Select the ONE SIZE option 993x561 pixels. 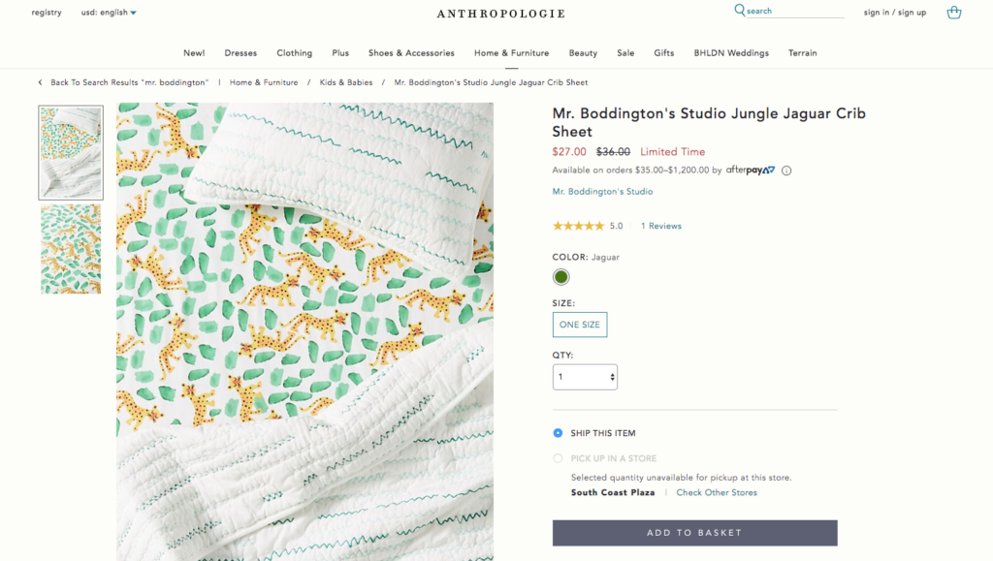[x=579, y=325]
